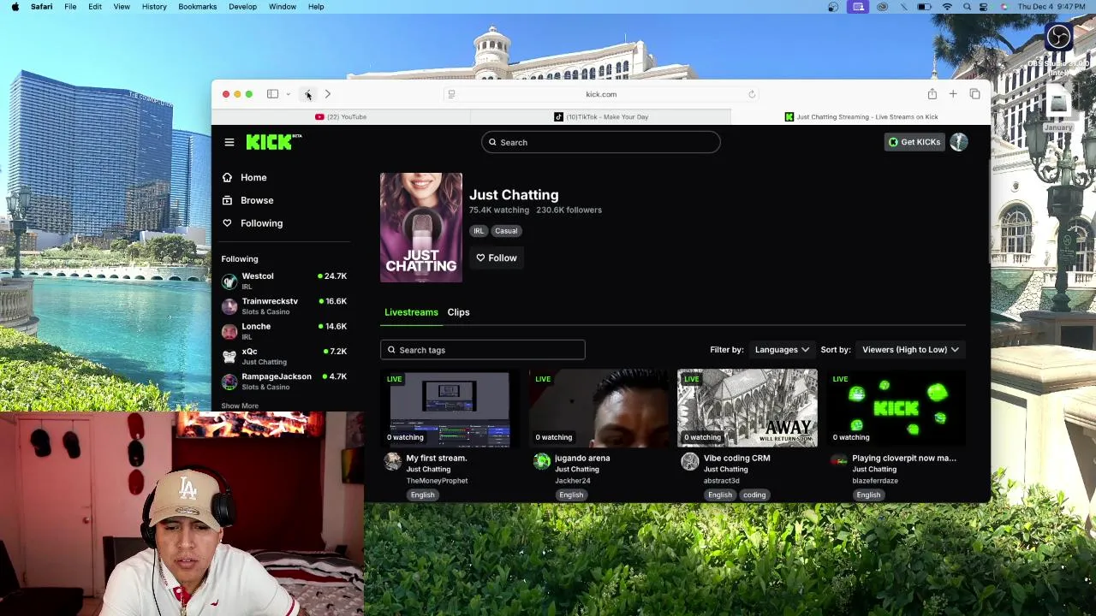
Task: Open a new Safari tab
Action: coord(952,94)
